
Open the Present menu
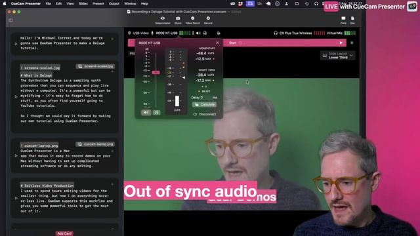coord(98,4)
